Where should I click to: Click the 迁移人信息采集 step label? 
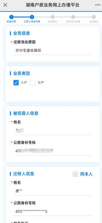pos(32,22)
